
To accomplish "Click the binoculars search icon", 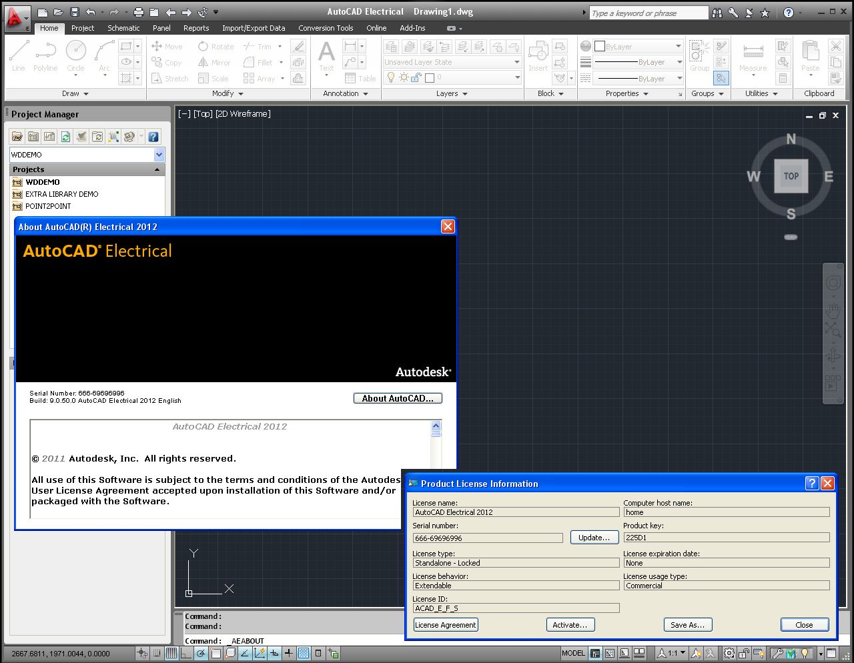I will tap(717, 13).
